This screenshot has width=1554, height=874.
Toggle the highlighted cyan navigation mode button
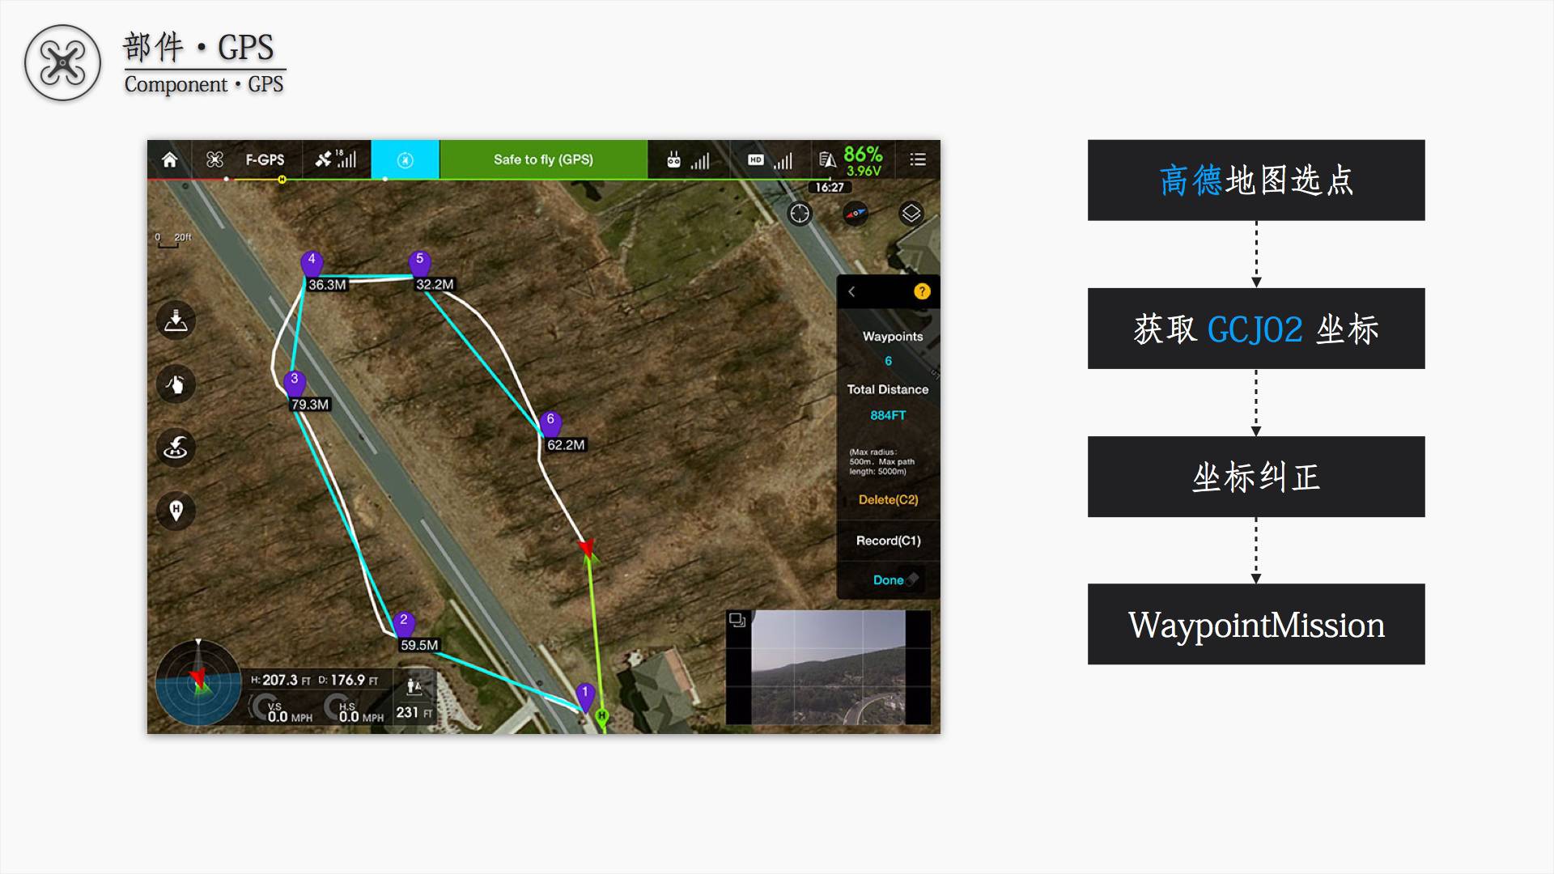pyautogui.click(x=405, y=159)
